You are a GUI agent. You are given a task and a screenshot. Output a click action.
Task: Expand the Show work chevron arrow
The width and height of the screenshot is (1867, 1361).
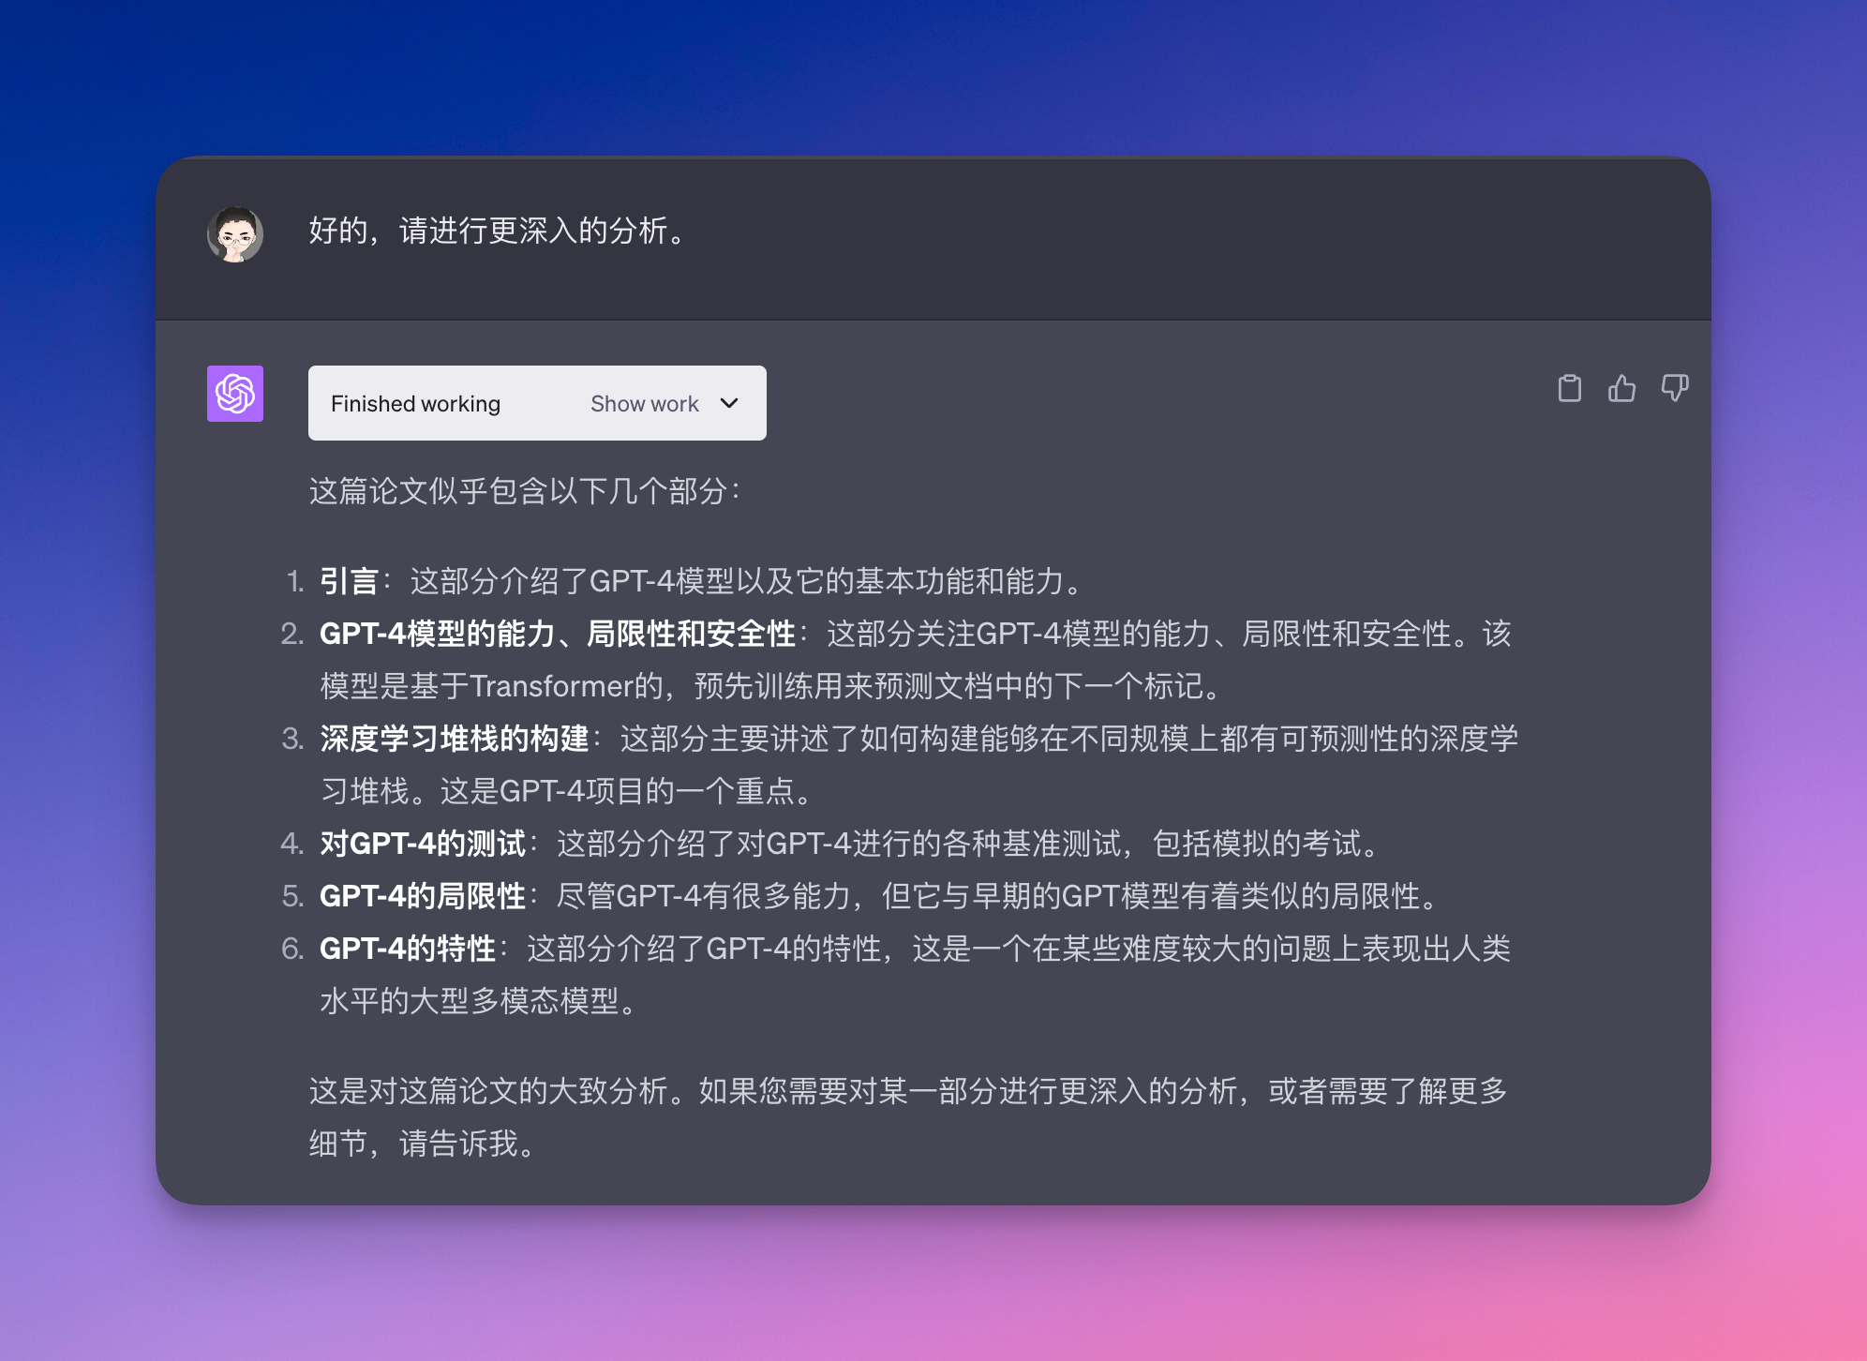click(x=729, y=403)
